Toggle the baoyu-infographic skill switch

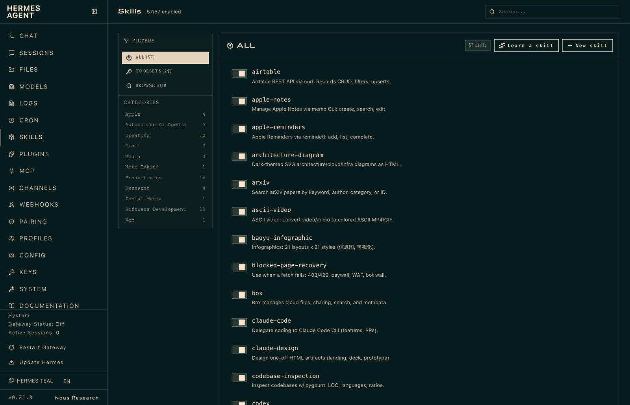pos(239,239)
